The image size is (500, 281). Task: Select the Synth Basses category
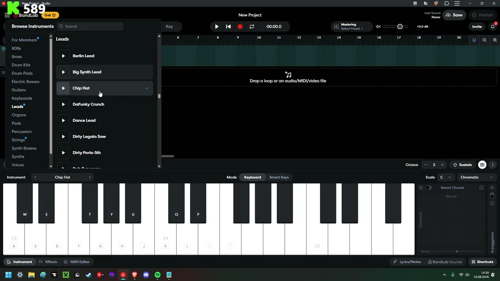24,148
